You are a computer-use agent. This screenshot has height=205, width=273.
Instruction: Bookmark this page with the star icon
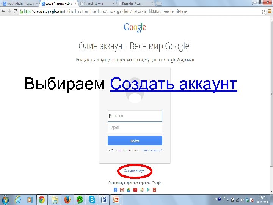coord(263,11)
